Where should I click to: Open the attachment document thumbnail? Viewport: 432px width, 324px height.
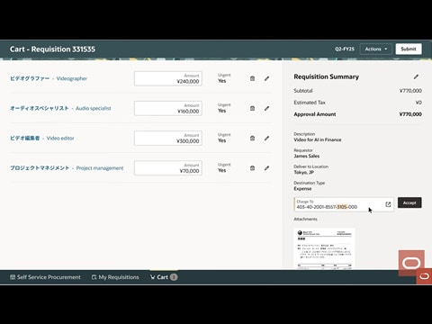pos(324,248)
